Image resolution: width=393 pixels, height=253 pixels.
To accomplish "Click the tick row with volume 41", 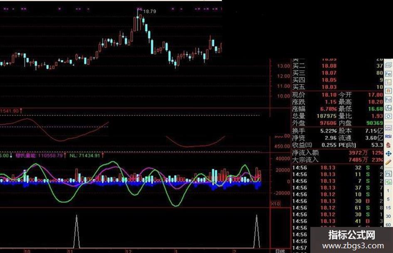I will click(338, 221).
